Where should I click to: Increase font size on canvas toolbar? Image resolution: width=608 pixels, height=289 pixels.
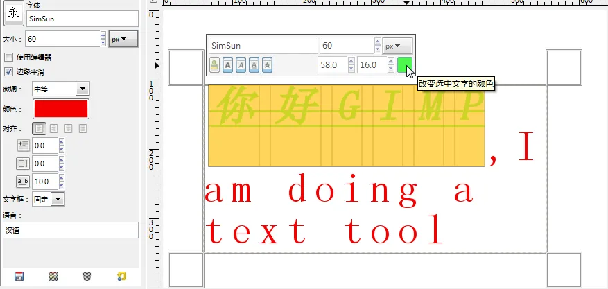(x=378, y=42)
